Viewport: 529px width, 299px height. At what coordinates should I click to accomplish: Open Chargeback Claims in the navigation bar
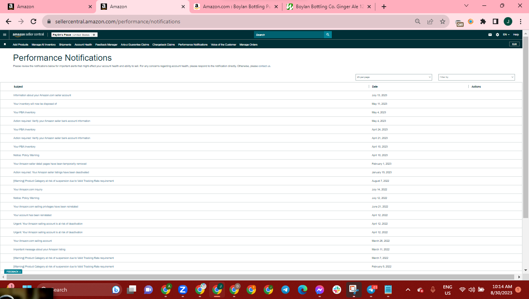click(x=163, y=45)
